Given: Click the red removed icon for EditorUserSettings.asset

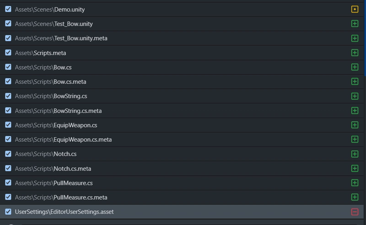Looking at the screenshot, I should coord(355,212).
